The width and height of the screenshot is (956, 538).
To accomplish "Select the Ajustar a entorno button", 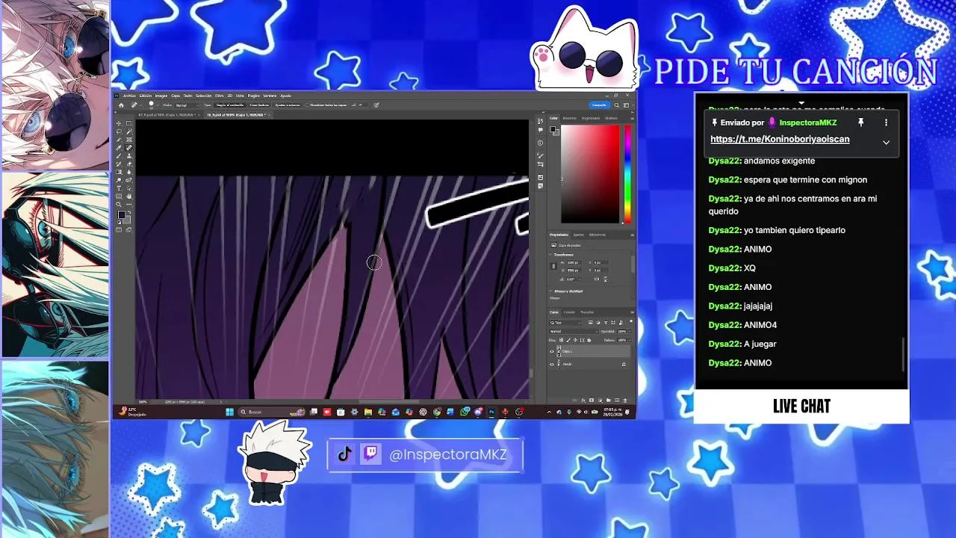I will (x=288, y=105).
